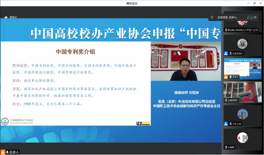This screenshot has height=155, width=264.
Task: Minimize the 腾讯会议 window
Action: point(248,3)
